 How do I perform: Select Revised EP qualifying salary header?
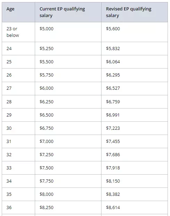click(135, 12)
